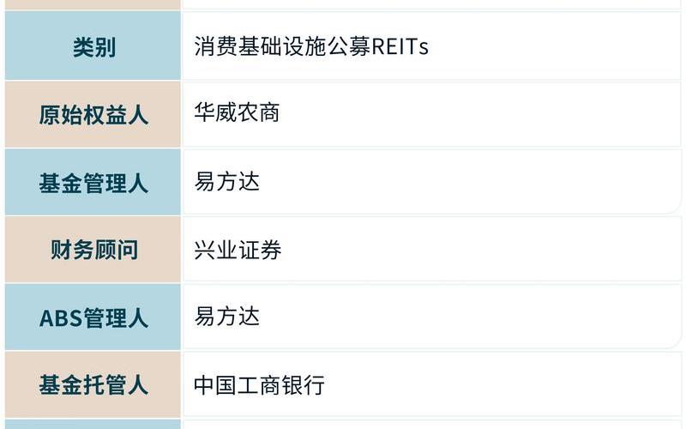Viewport: 686px width, 429px height.
Task: Select the 原始权益人 header cell
Action: [x=93, y=114]
